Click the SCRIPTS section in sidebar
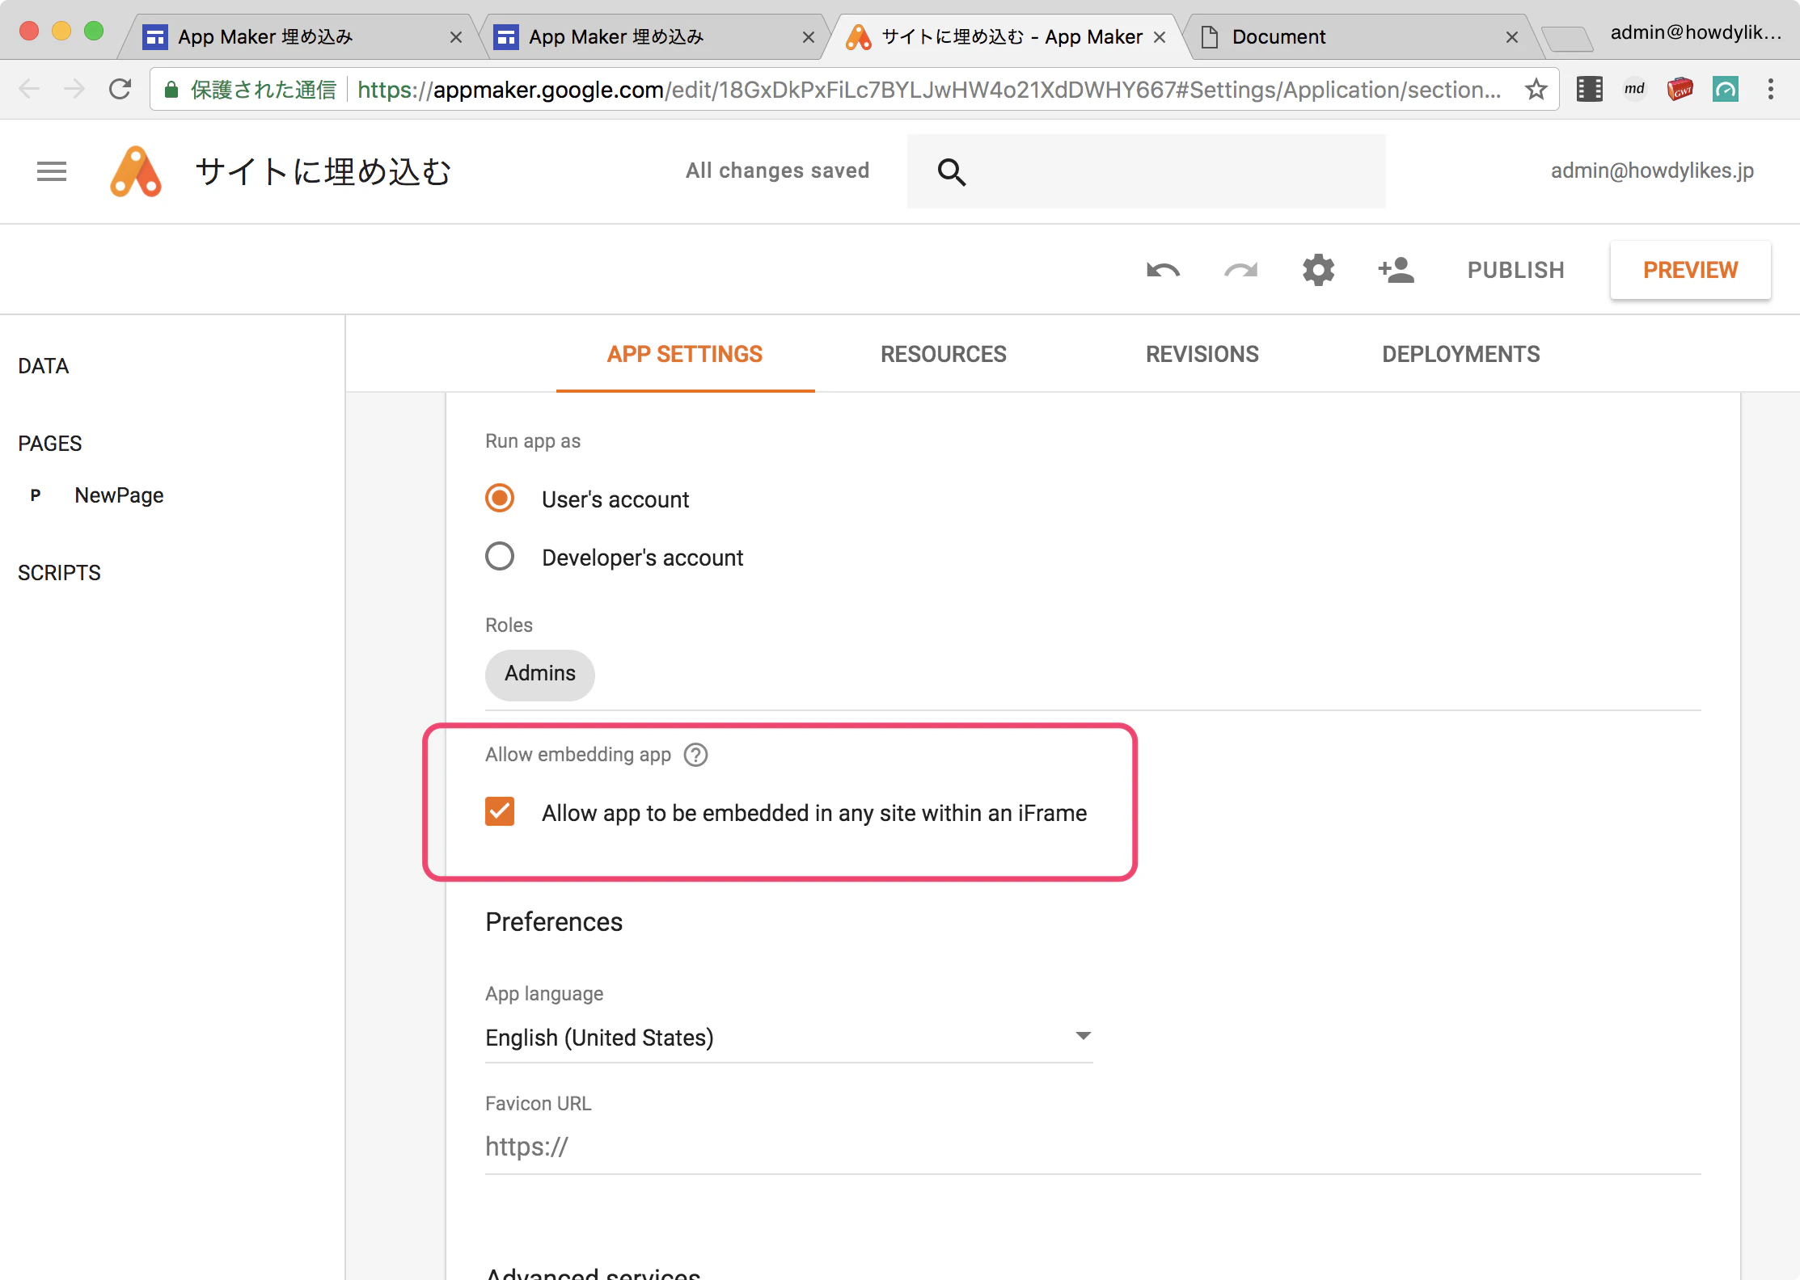This screenshot has width=1800, height=1280. (59, 573)
